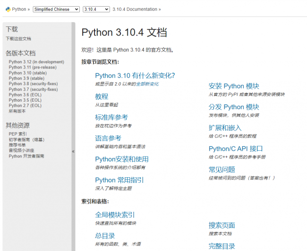307x251 pixels.
Task: Open 标准库参考 link
Action: [111, 117]
